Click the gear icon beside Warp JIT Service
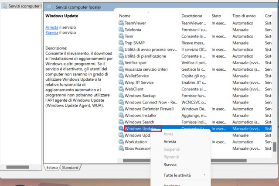 (x=121, y=83)
